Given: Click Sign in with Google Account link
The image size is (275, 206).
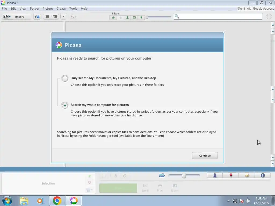Looking at the screenshot, I should click(256, 9).
